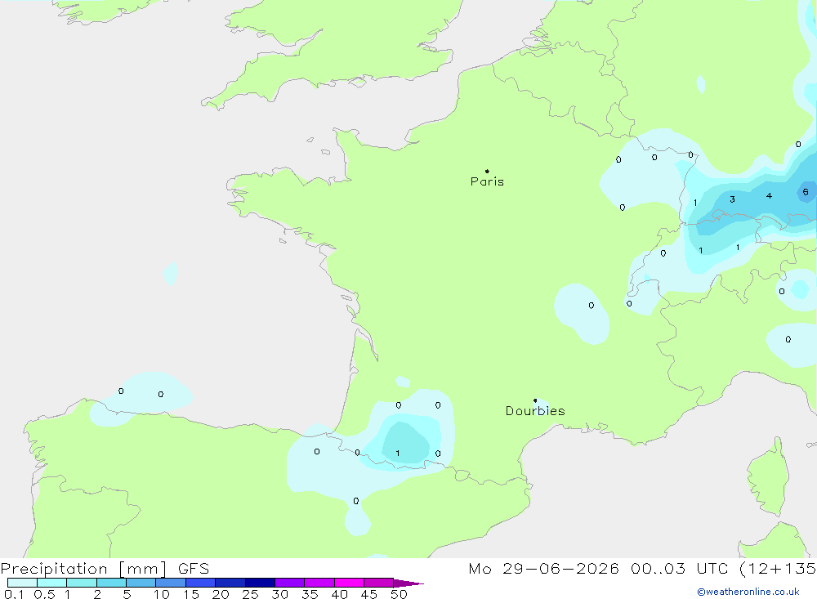Pick the 2–5 mm legend swatch
The width and height of the screenshot is (817, 599).
(111, 583)
